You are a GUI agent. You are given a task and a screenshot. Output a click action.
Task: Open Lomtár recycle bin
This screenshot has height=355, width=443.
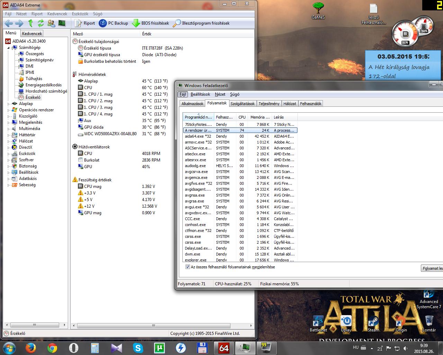coord(429,324)
